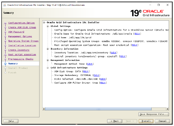The height and width of the screenshot is (126, 174).
Task: Go to Installation Location step
Action: [x=22, y=45]
